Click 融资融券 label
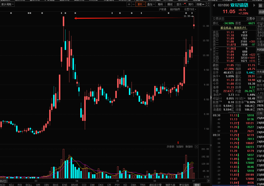Image resolution: width=264 pixels, height=186 pixels. (175, 10)
